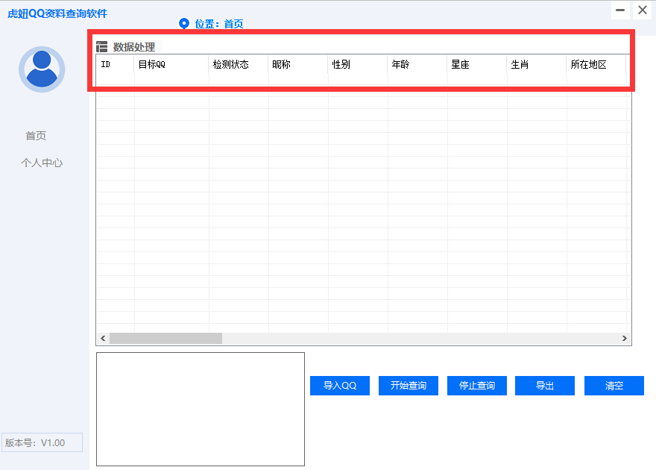Click the 版本号: V1.00 label
656x470 pixels.
point(42,442)
